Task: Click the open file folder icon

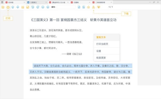Action: pos(3,7)
